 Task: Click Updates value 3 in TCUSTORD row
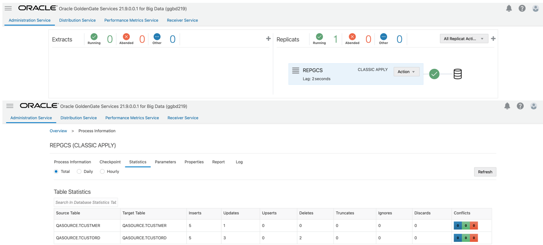click(x=224, y=238)
